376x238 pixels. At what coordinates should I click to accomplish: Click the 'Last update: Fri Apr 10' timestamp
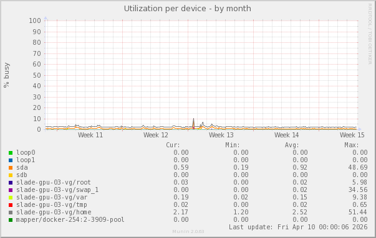pyautogui.click(x=298, y=227)
